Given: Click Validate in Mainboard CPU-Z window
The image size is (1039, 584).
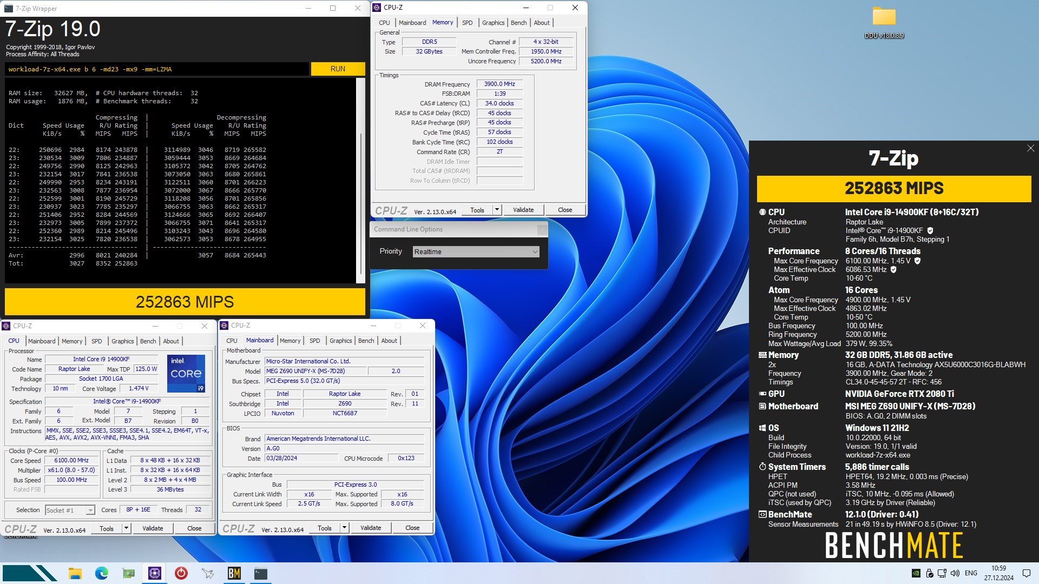Looking at the screenshot, I should 371,528.
